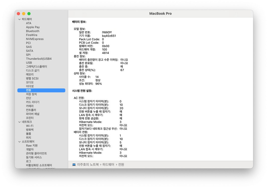Image resolution: width=268 pixels, height=188 pixels.
Task: Click the 정상 condition value
Action: click(98, 80)
